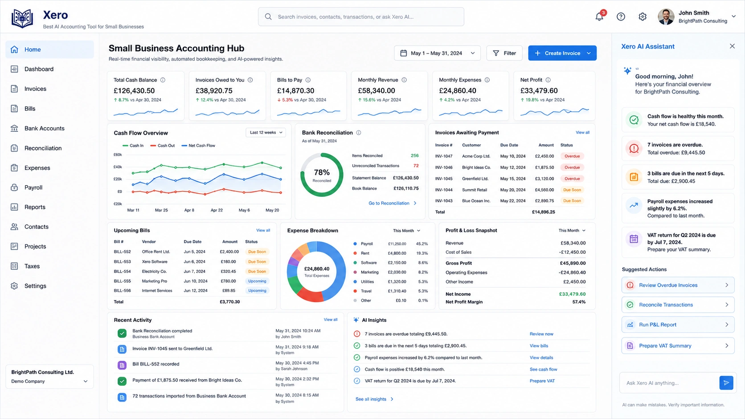
Task: Click Reconcile Transactions action
Action: click(x=678, y=305)
